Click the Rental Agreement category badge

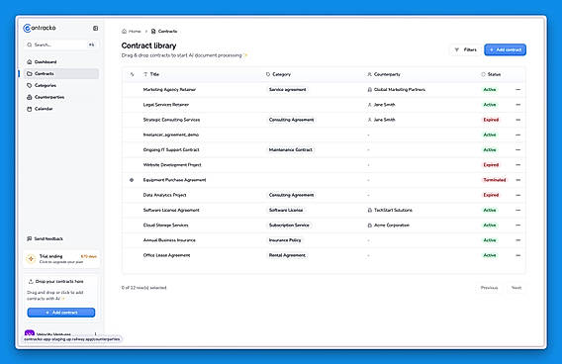coord(287,255)
